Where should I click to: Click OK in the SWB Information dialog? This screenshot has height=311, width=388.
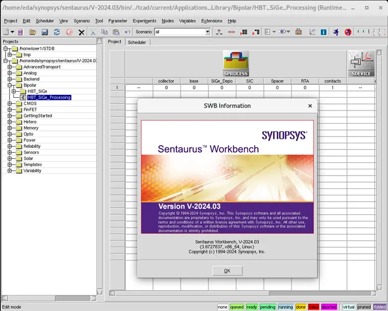point(227,270)
